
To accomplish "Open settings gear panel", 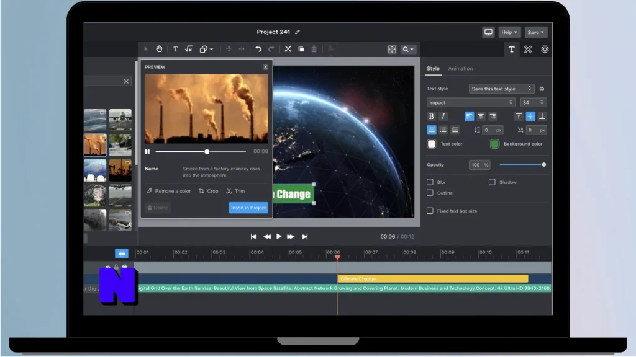I will [x=545, y=50].
